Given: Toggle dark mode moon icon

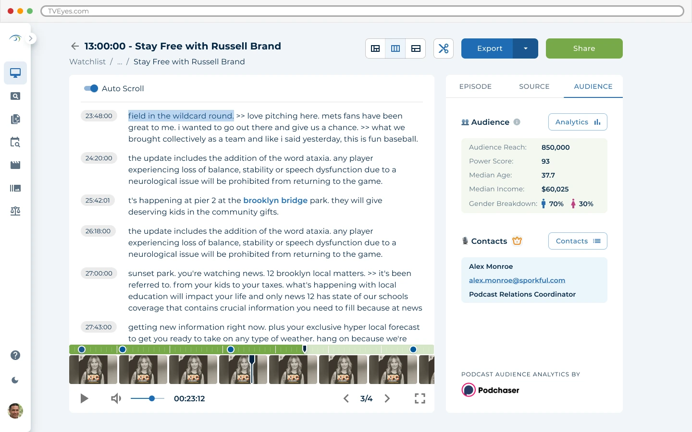Looking at the screenshot, I should point(15,380).
